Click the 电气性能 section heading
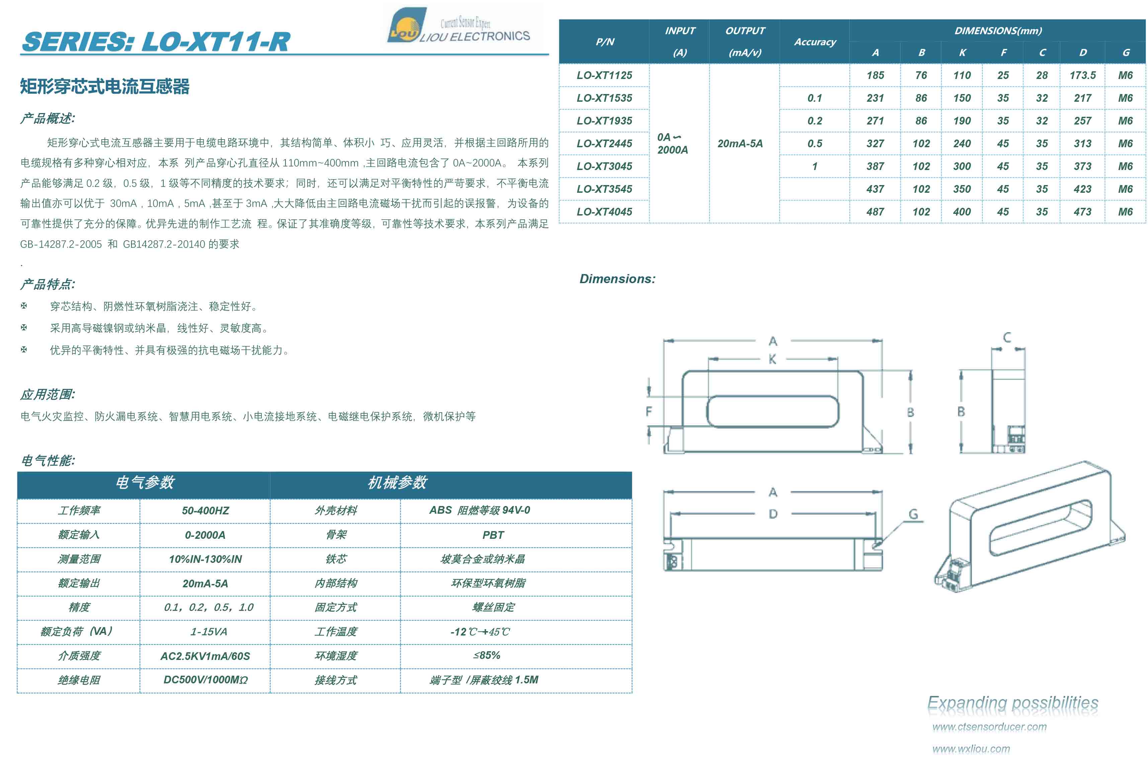Viewport: 1148px width, 759px height. (48, 460)
